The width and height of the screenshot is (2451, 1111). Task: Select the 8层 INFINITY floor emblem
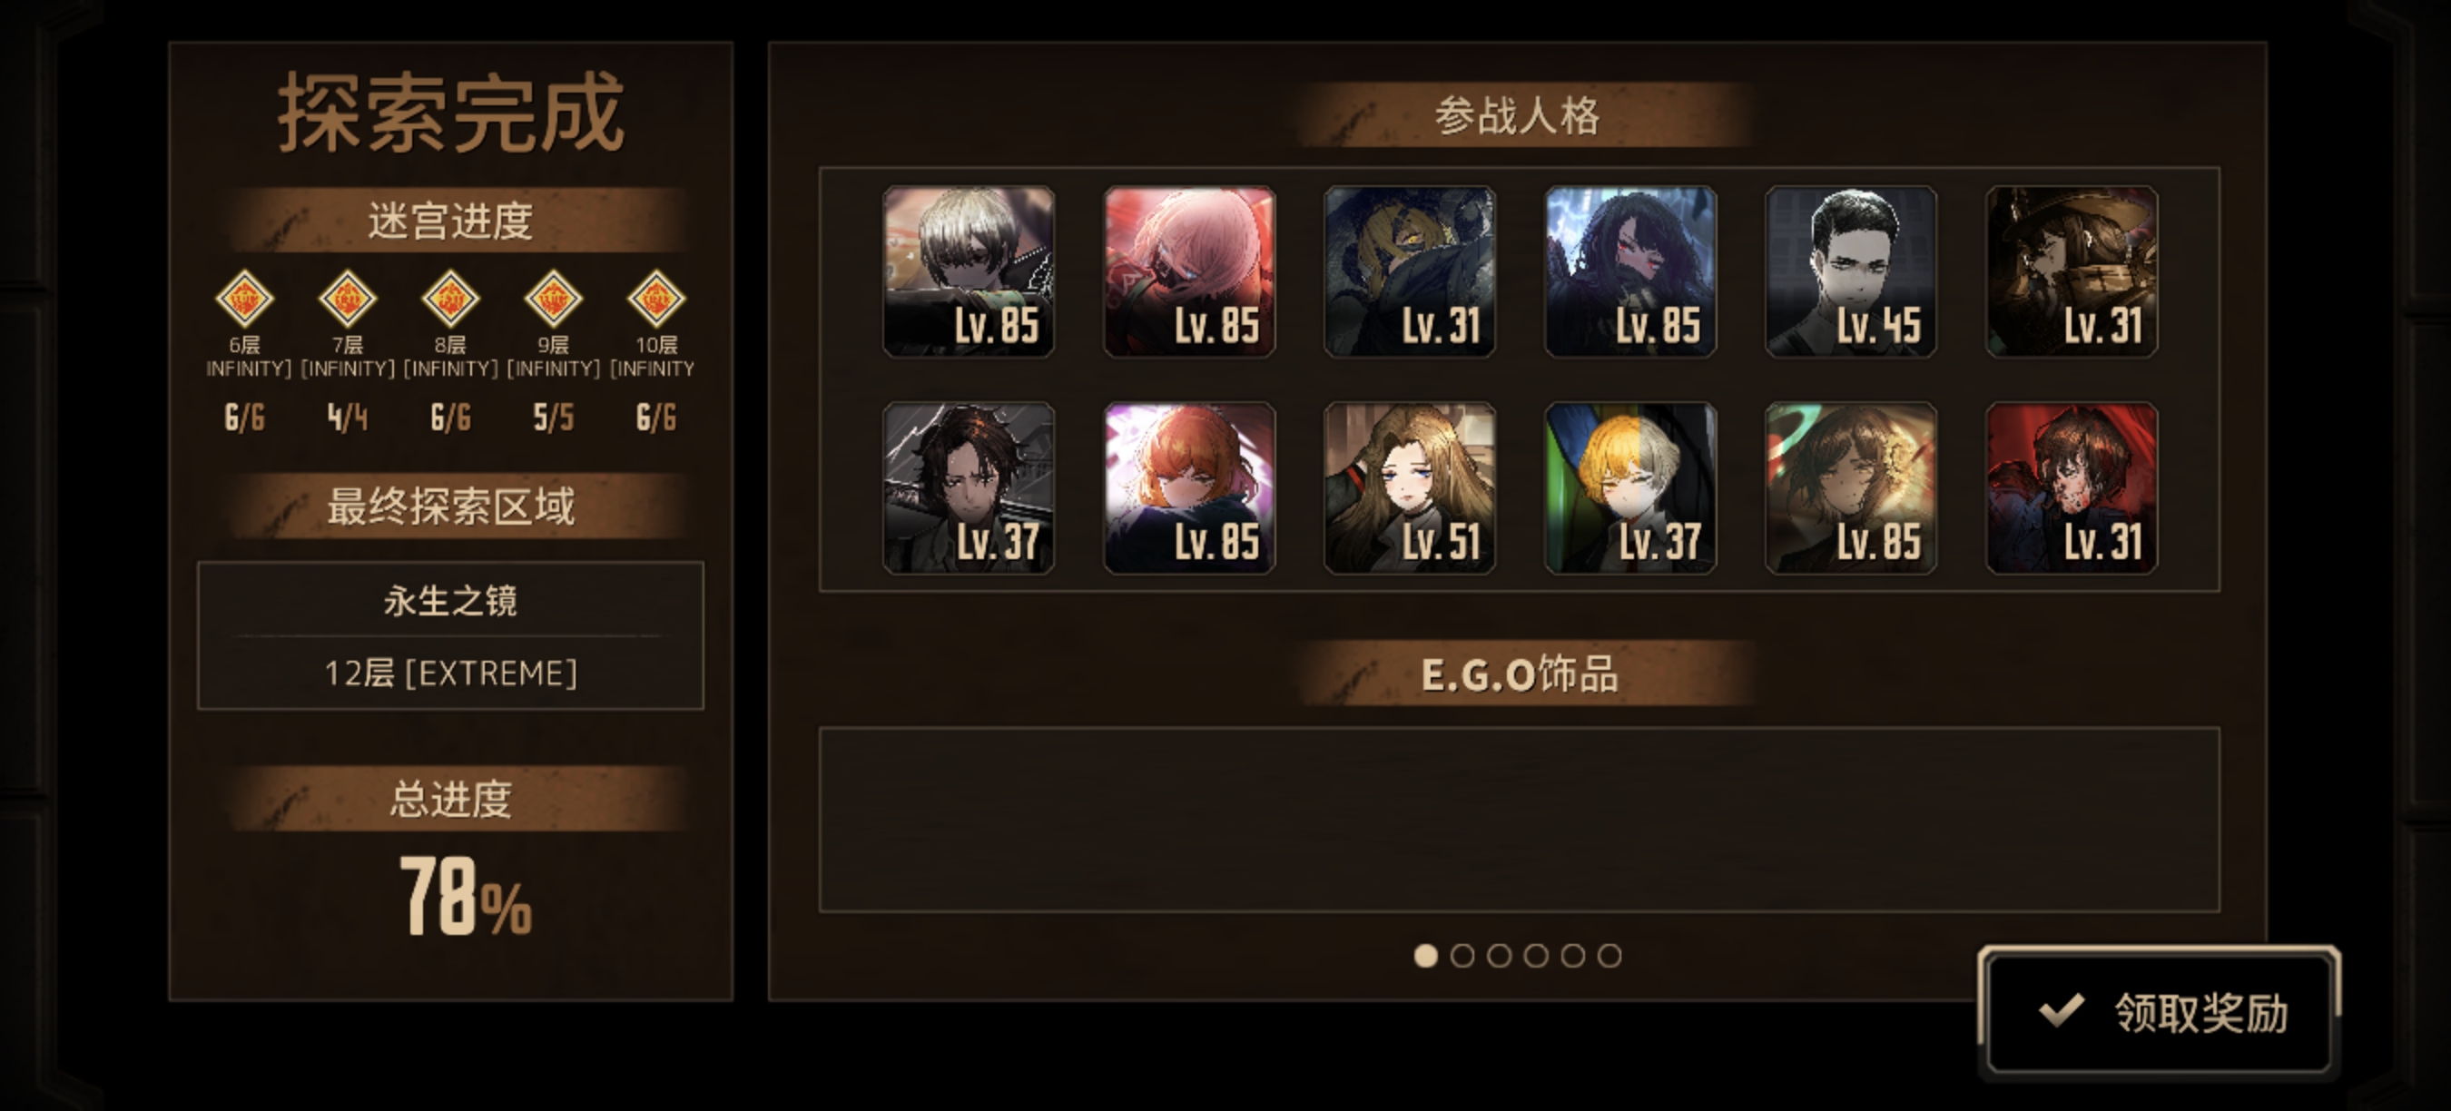pyautogui.click(x=450, y=299)
